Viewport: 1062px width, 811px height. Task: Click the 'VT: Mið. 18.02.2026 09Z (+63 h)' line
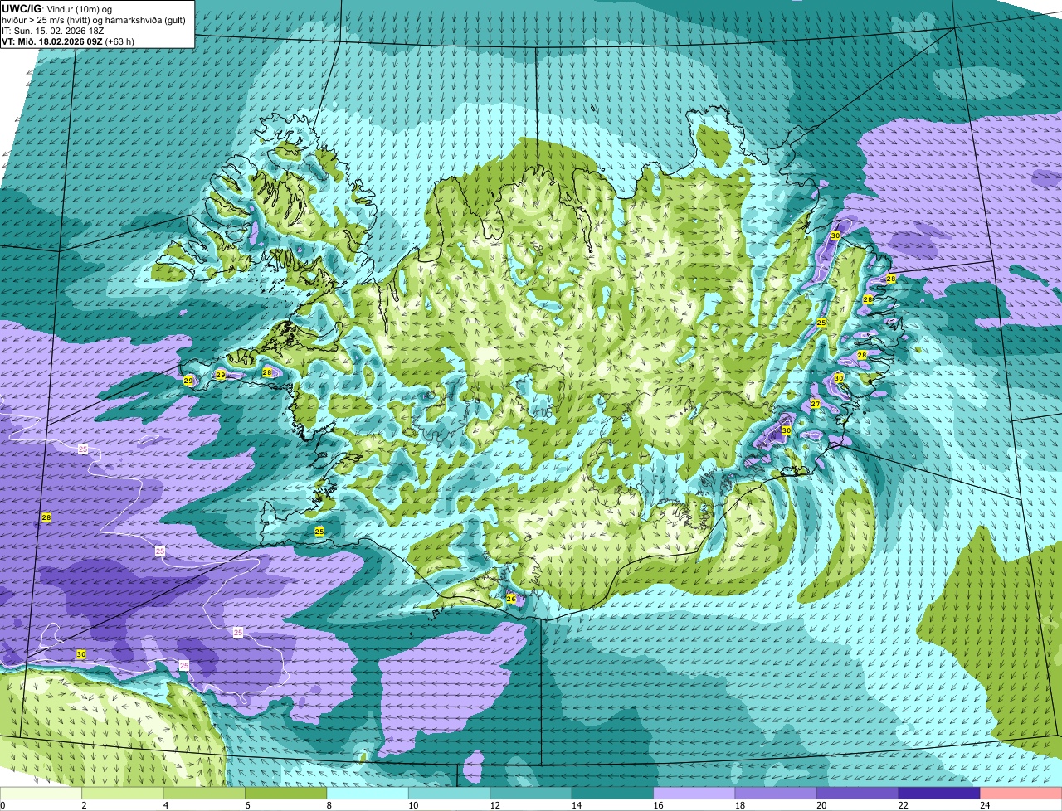[68, 41]
